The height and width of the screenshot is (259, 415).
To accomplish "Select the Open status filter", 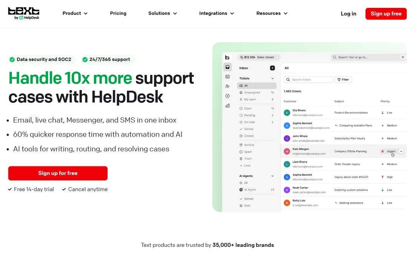I will click(x=257, y=108).
